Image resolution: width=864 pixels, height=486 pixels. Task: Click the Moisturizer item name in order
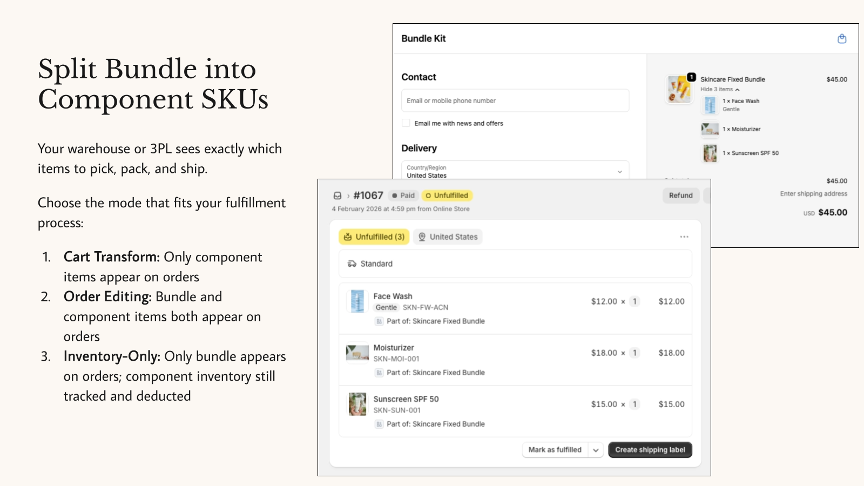(x=394, y=348)
